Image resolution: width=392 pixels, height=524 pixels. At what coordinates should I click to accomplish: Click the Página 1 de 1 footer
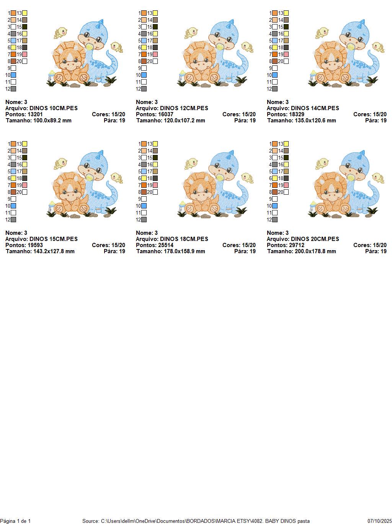[15, 521]
